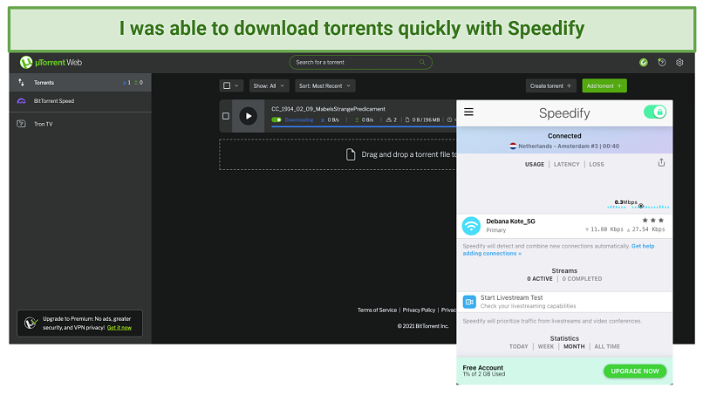Click the BitTorrent Speed gauge icon

click(21, 101)
